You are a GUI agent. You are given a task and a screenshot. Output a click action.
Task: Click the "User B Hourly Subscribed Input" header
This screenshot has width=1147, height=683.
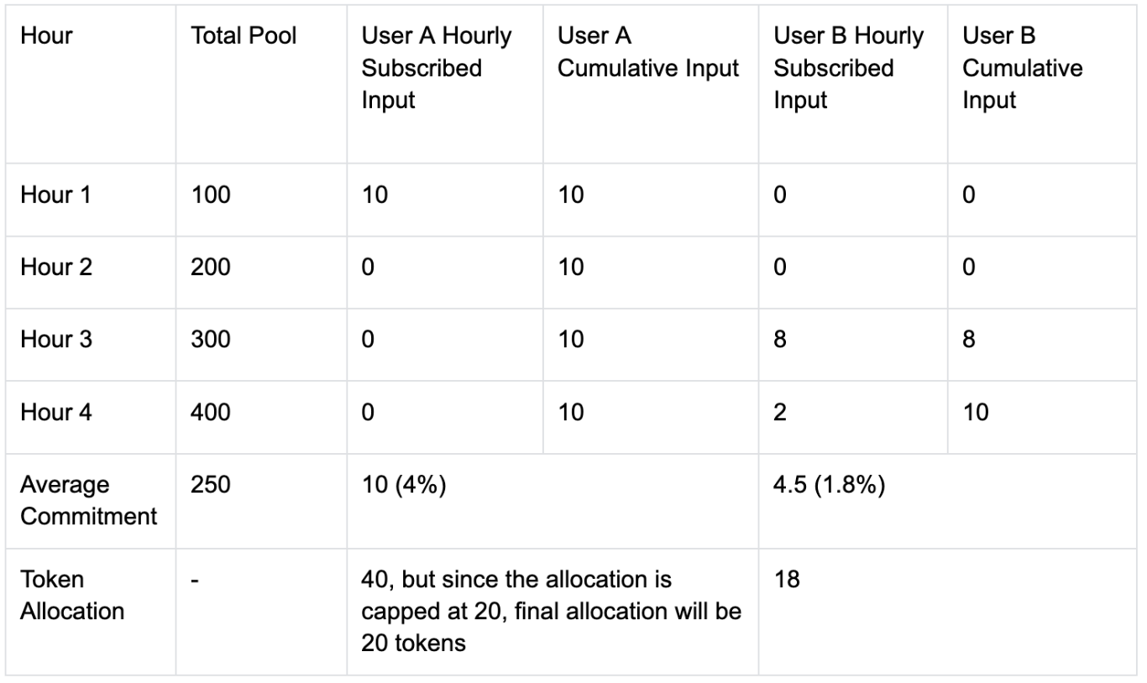tap(848, 68)
